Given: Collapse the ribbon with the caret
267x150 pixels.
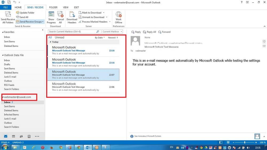Looking at the screenshot, I should pyautogui.click(x=264, y=26).
